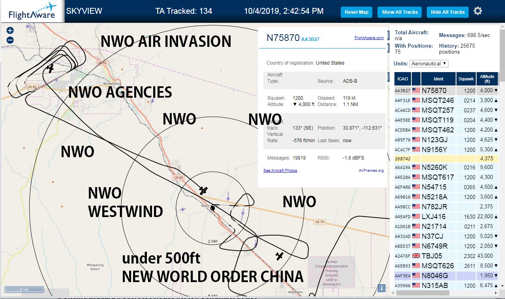The height and width of the screenshot is (299, 505).
Task: Sort table by Altitude (ft) column header
Action: (487, 79)
